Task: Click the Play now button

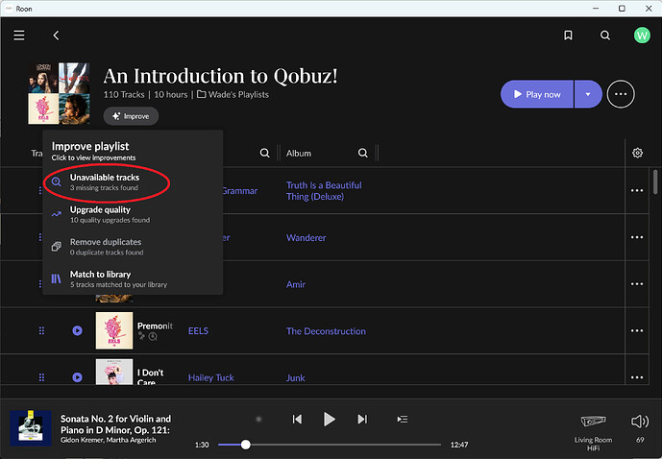Action: (x=536, y=94)
